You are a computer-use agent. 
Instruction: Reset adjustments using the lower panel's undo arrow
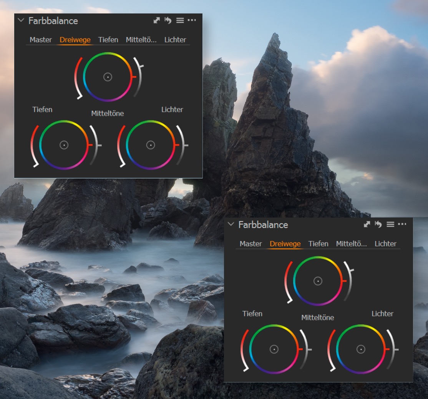coord(378,224)
